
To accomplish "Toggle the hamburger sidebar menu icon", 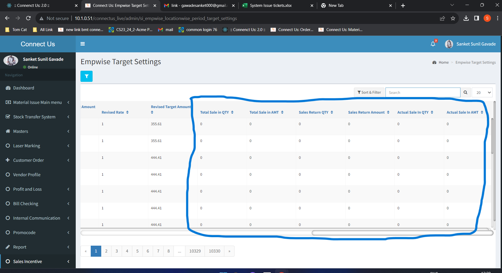I will pyautogui.click(x=83, y=44).
